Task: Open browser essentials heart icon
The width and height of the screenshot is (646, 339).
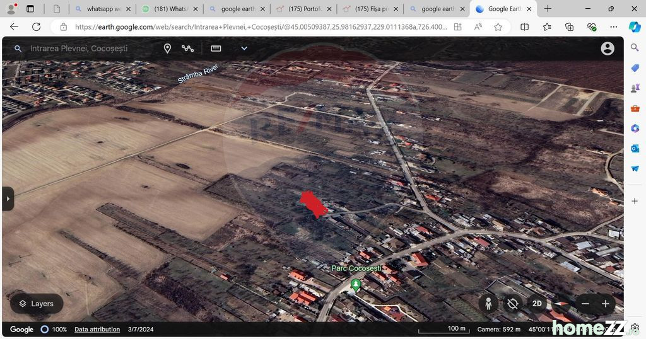Action: 592,26
